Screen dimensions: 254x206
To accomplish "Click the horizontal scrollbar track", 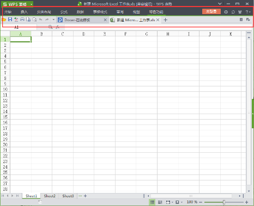I will (191, 196).
